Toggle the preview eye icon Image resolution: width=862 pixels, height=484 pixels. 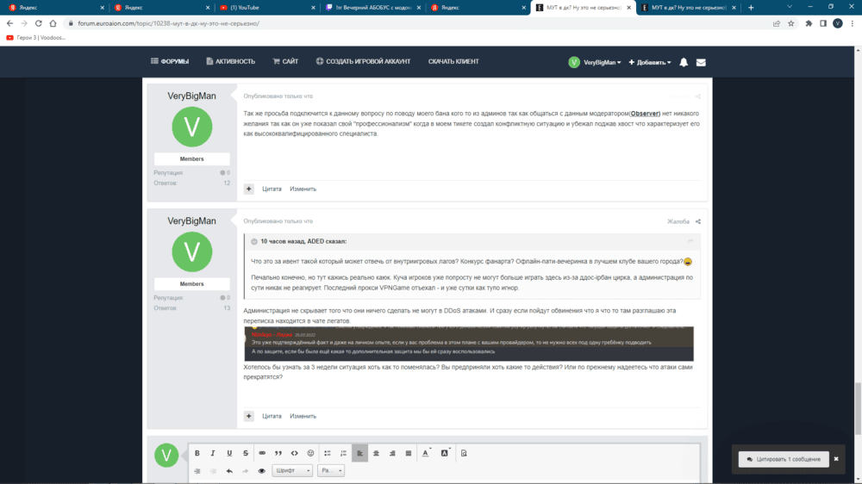[x=262, y=471]
